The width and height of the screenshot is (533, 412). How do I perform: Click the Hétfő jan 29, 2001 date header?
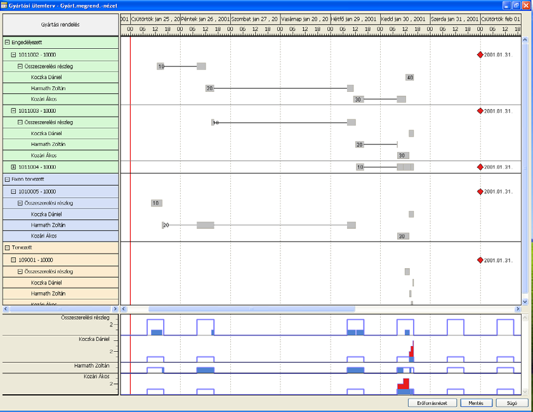click(355, 19)
